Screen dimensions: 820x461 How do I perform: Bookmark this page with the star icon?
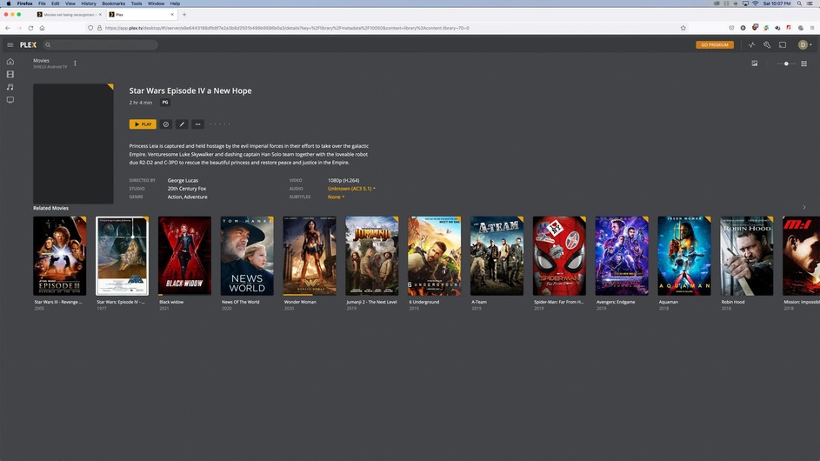coord(683,28)
